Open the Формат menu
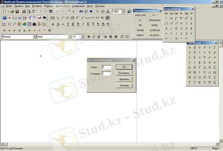 [49, 6]
